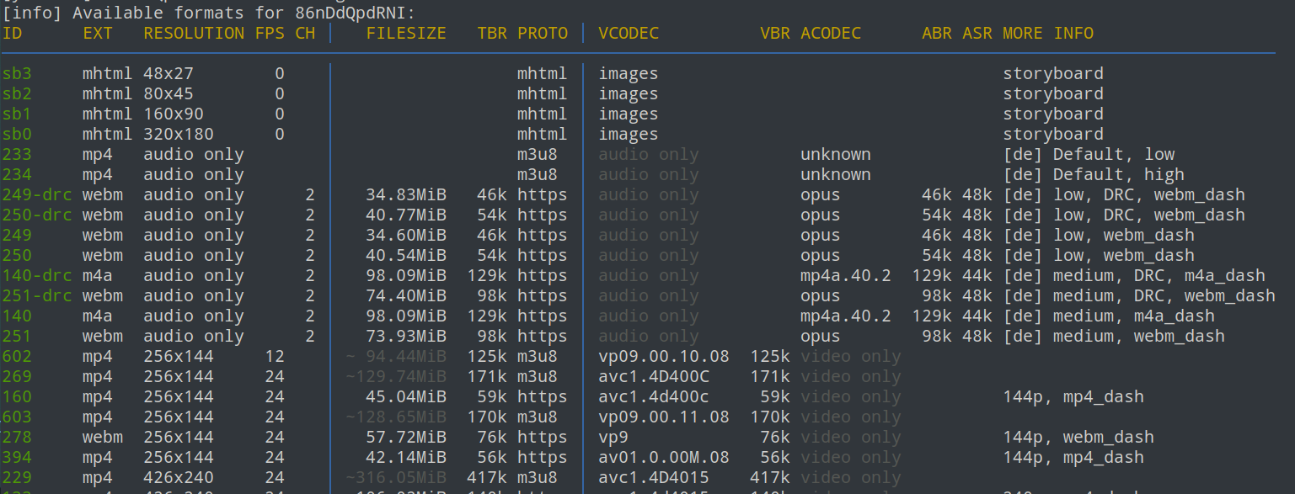Click the '[de] Default, high' description

[x=1093, y=175]
